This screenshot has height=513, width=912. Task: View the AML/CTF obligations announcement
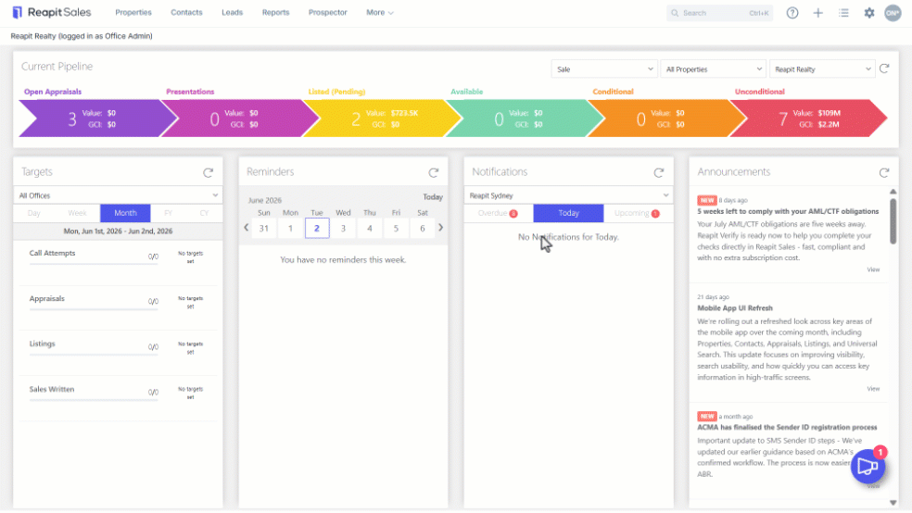click(x=873, y=269)
